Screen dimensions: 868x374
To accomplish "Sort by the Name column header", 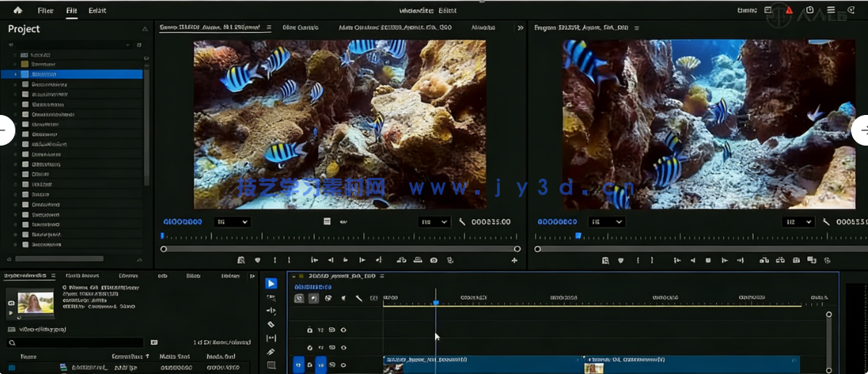I will (x=29, y=357).
